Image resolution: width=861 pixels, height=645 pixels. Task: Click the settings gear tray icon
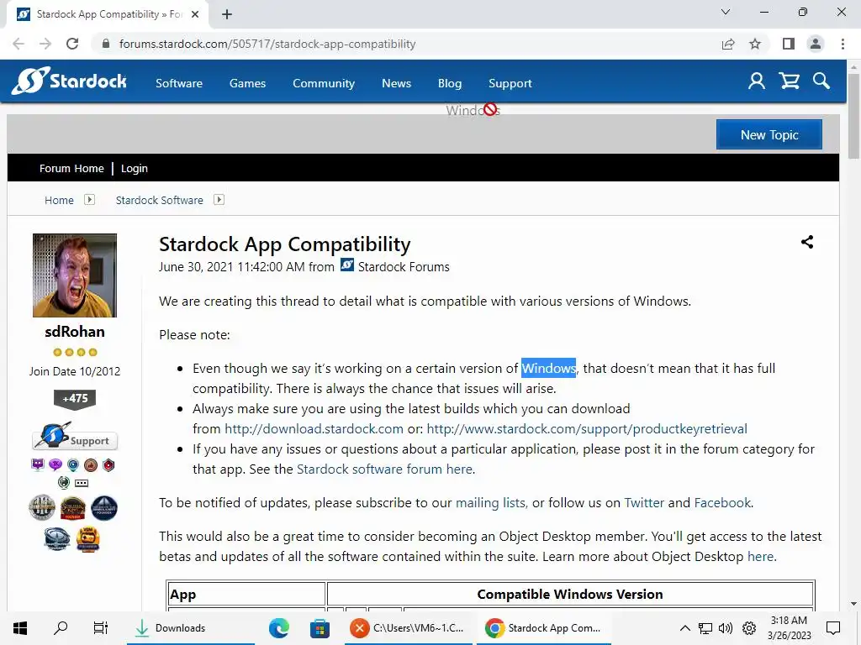749,628
